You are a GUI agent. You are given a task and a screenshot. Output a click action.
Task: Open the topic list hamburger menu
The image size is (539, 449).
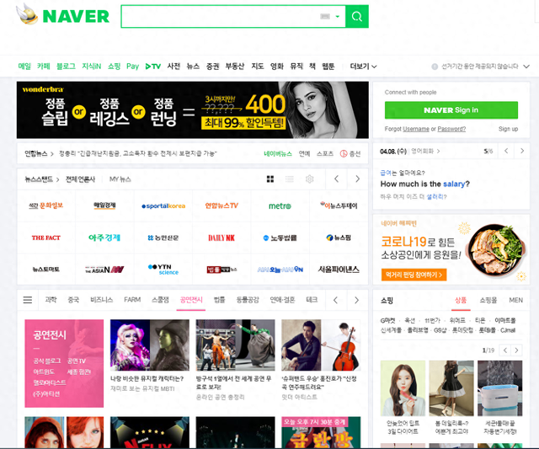pos(28,300)
